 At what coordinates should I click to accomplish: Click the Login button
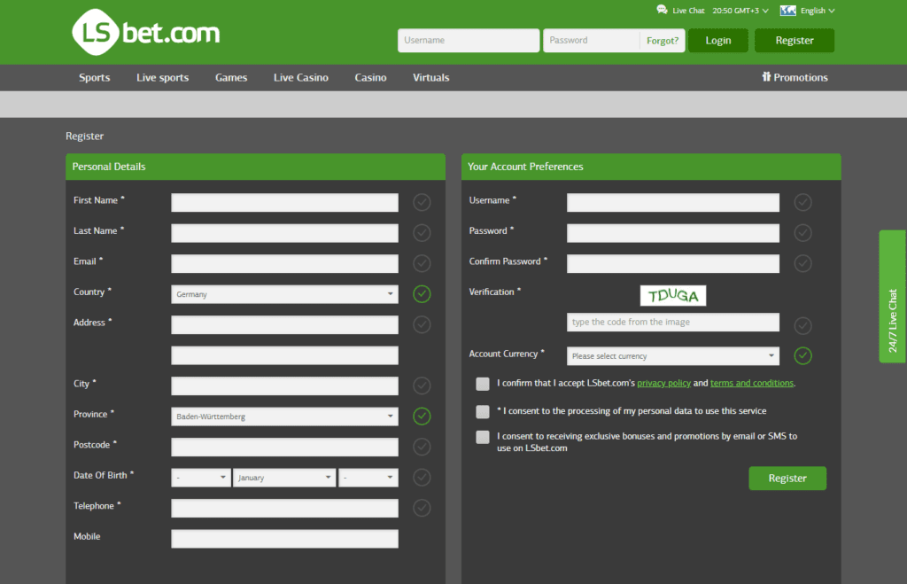tap(717, 41)
